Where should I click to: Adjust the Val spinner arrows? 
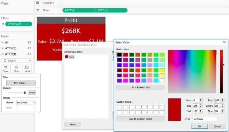click(201, 111)
